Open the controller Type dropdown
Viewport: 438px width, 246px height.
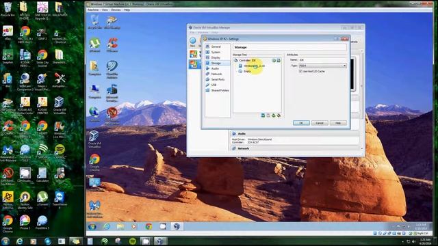coord(322,66)
